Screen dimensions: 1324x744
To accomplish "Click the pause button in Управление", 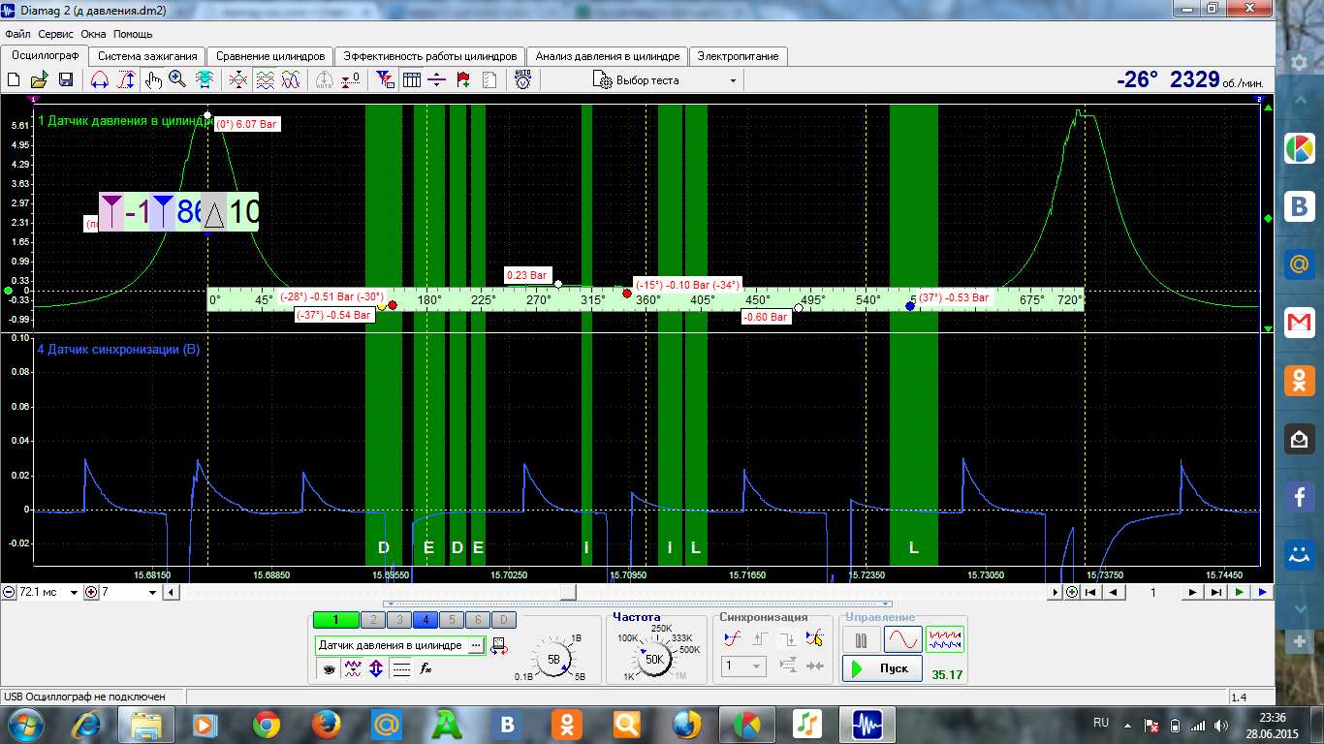I will point(862,639).
